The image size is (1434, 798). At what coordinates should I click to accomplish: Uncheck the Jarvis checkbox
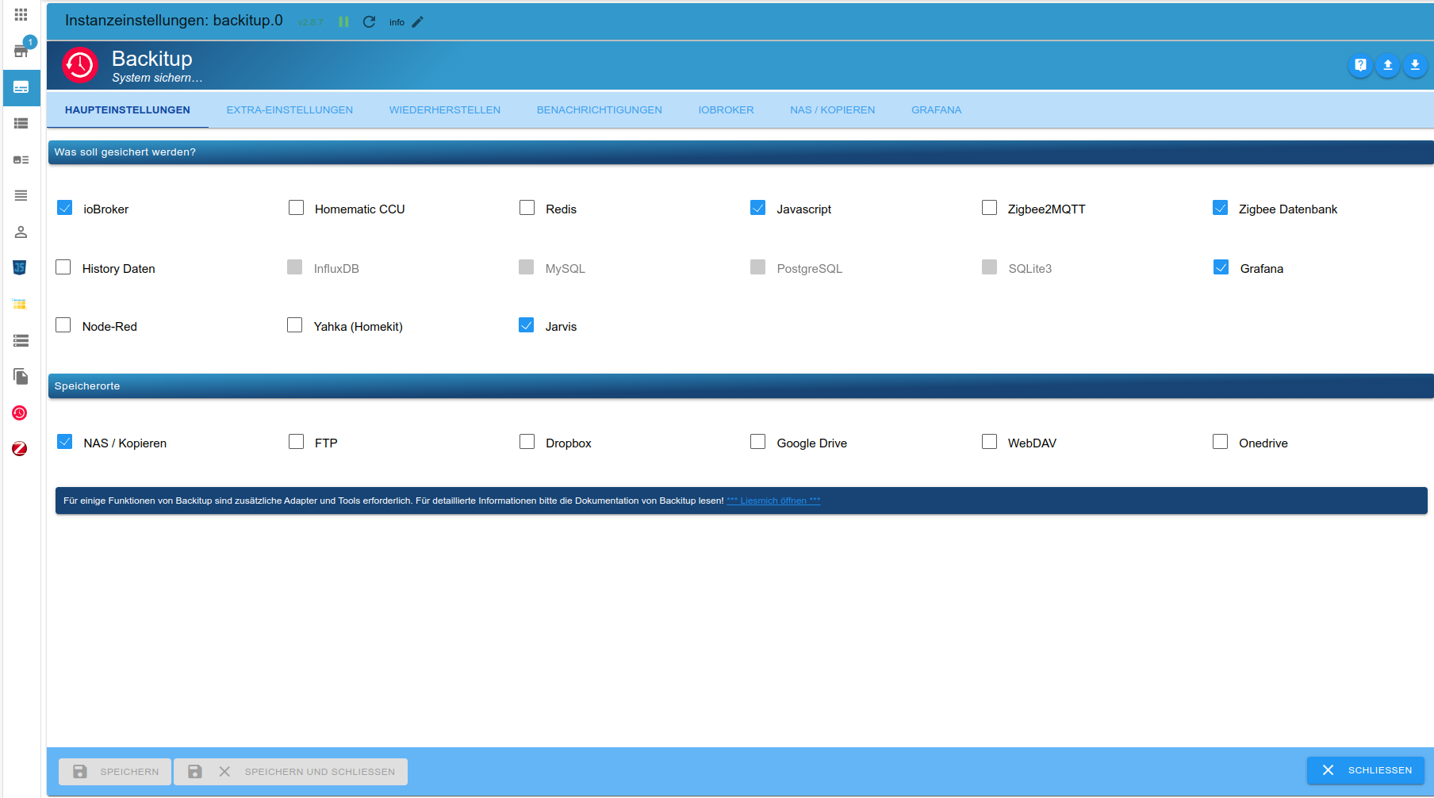tap(527, 325)
